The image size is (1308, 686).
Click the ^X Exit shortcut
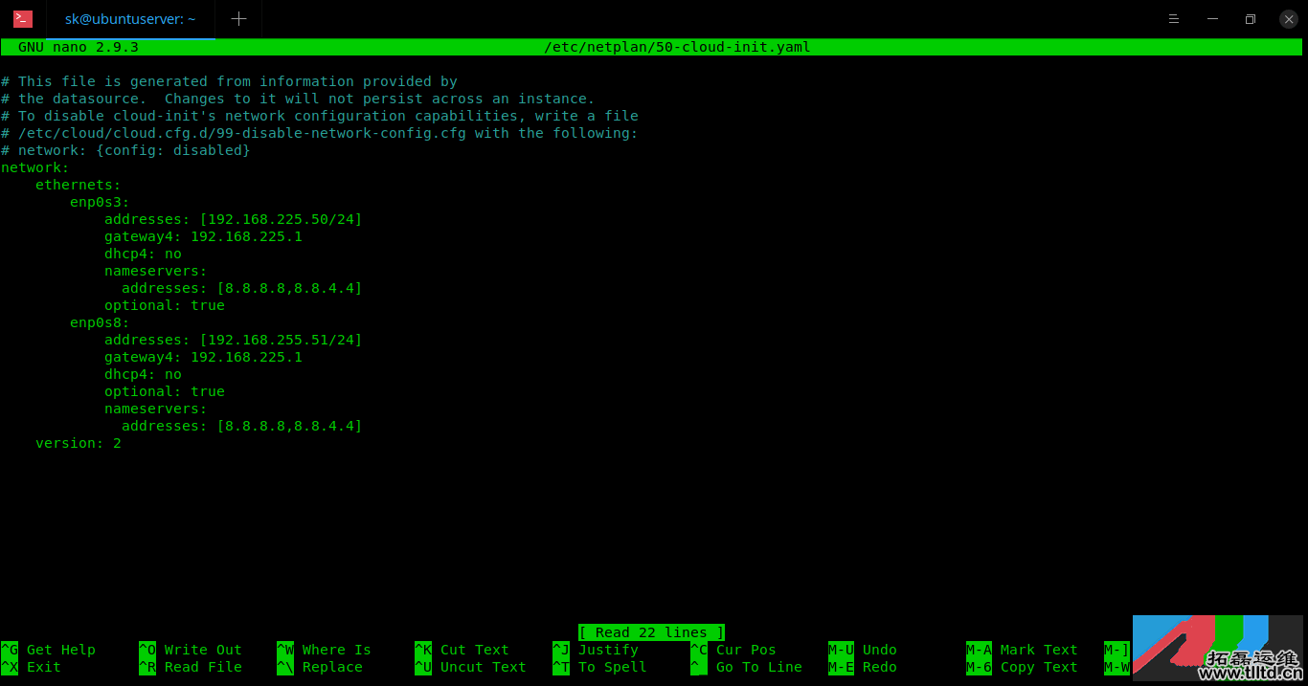click(33, 667)
